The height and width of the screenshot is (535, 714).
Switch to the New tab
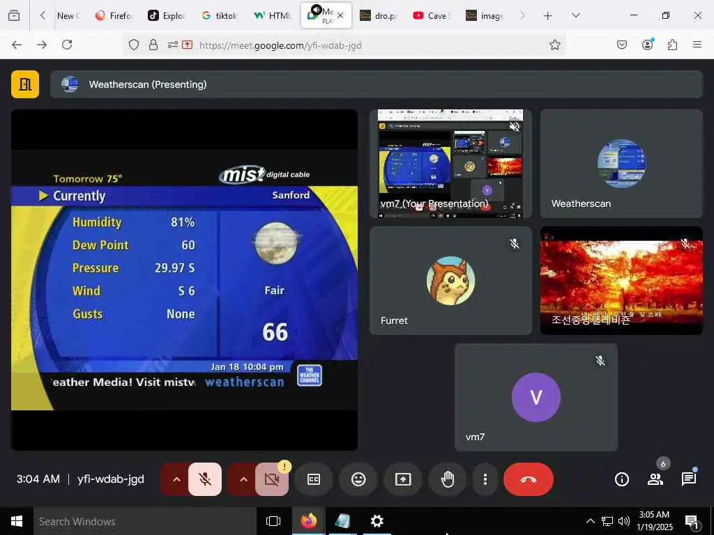[68, 15]
